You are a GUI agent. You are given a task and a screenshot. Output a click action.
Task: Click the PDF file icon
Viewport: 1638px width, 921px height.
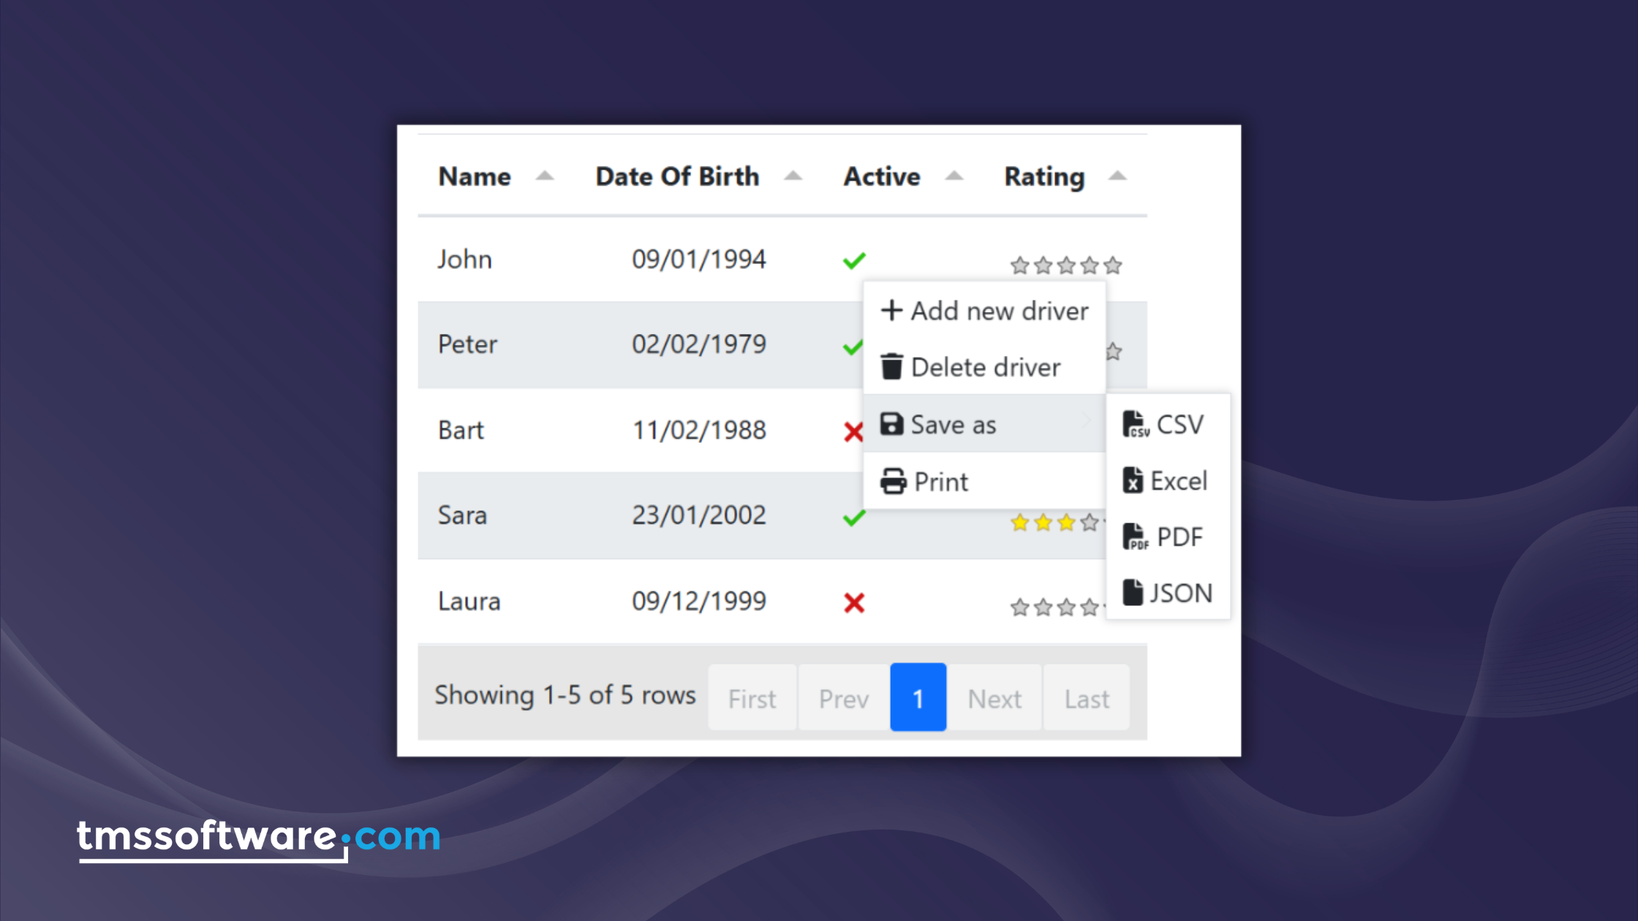[1134, 537]
